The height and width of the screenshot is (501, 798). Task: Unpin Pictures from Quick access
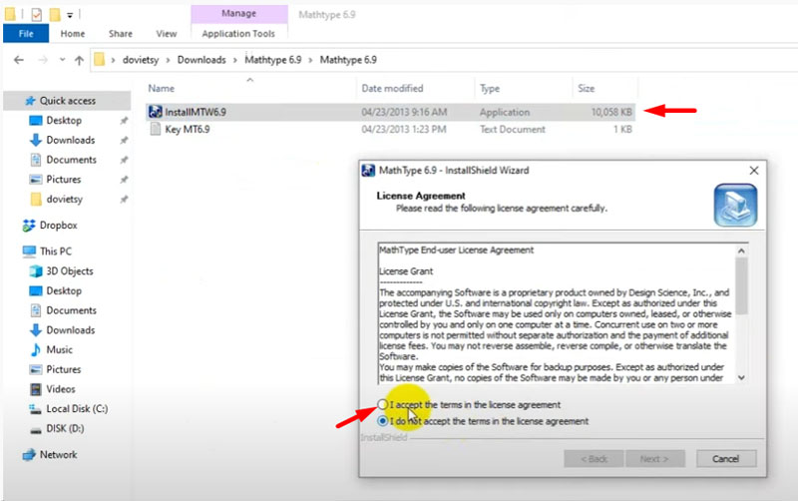[x=124, y=180]
